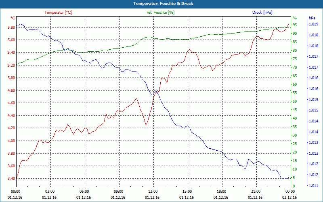This screenshot has height=202, width=323.
Task: Click the '02.12.16' date label
Action: pos(289,198)
